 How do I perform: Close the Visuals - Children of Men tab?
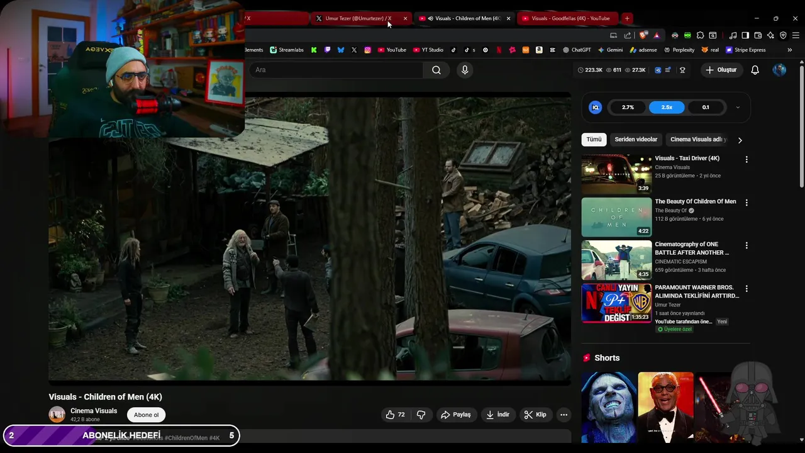coord(508,18)
